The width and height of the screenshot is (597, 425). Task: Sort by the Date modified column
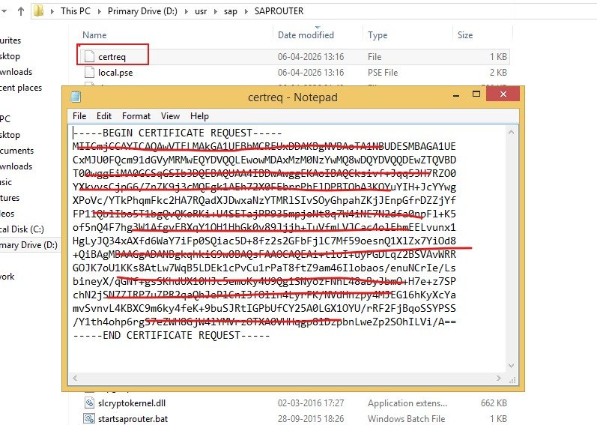306,35
